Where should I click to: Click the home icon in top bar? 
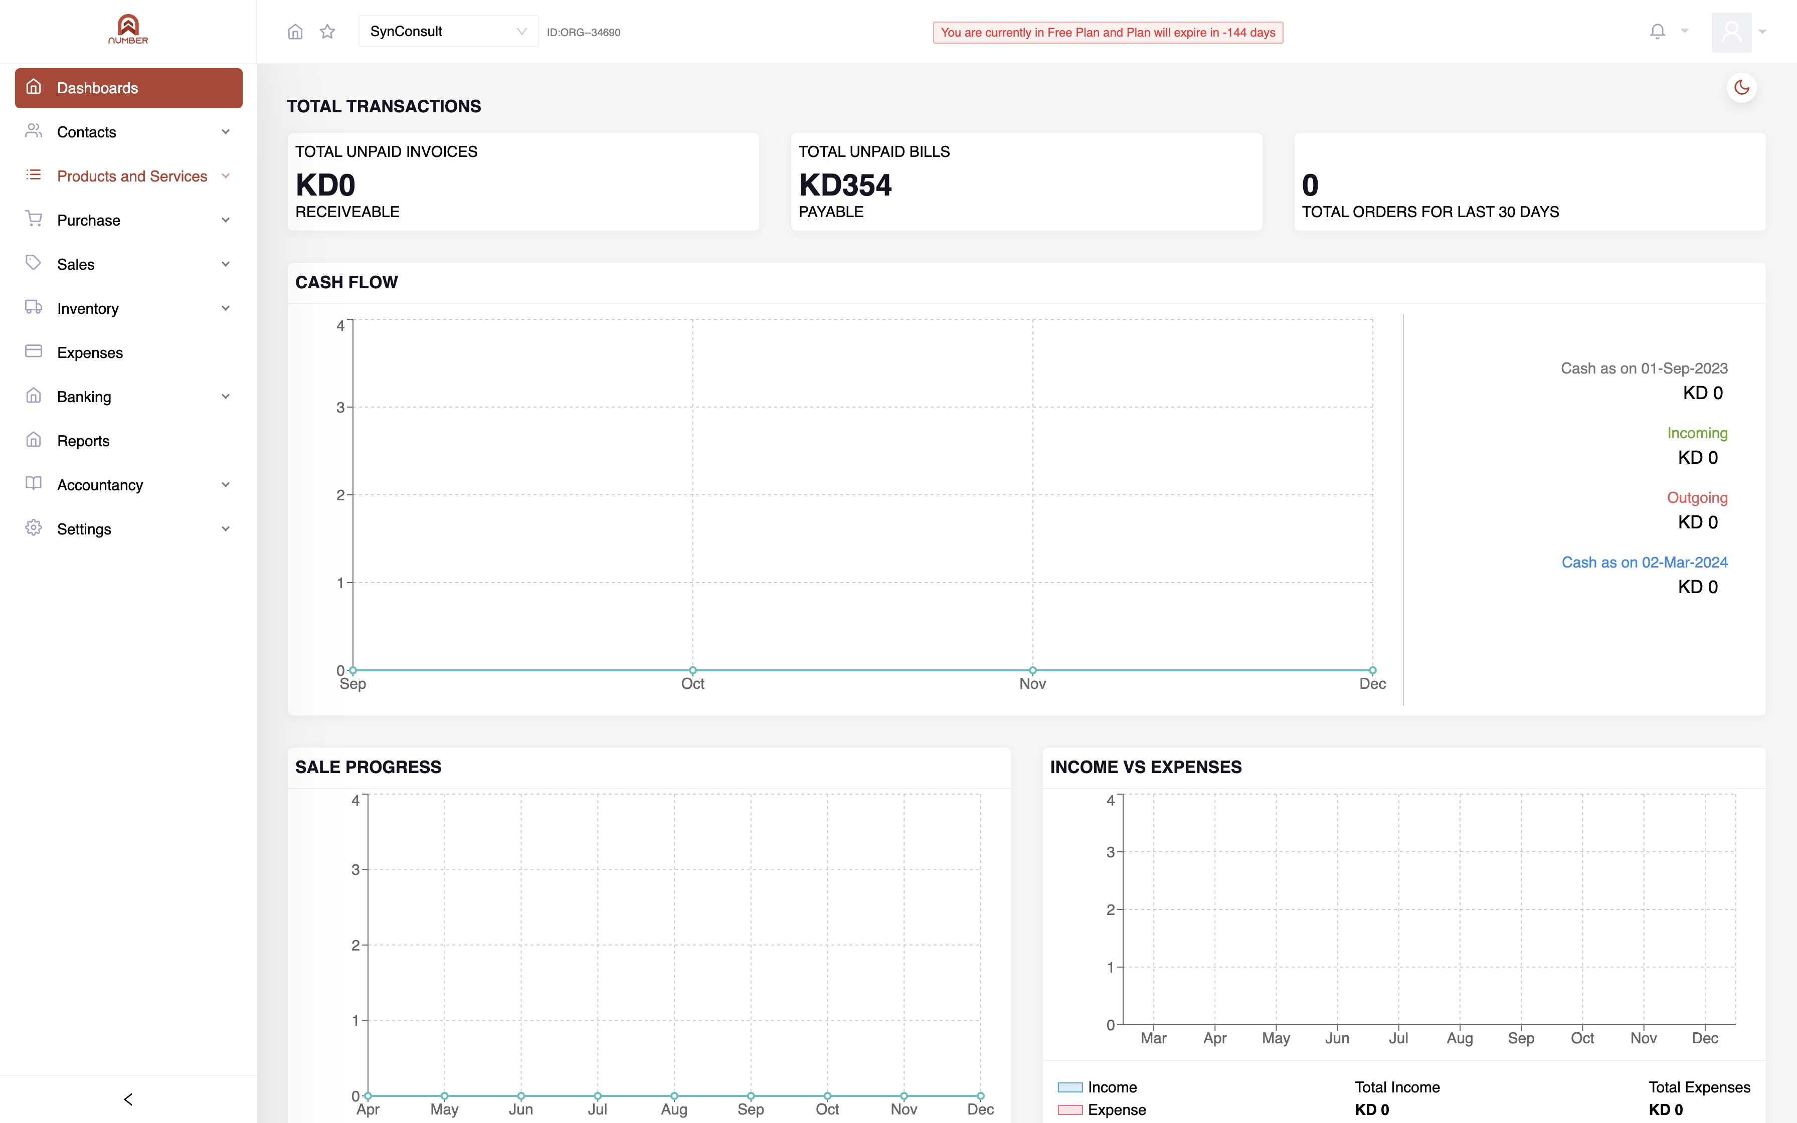pos(295,31)
